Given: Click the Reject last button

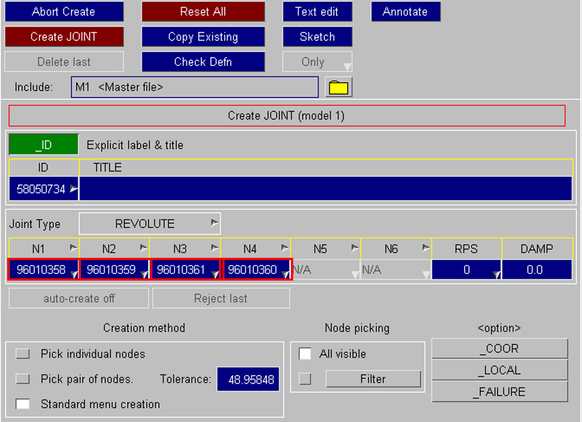Looking at the screenshot, I should [221, 298].
